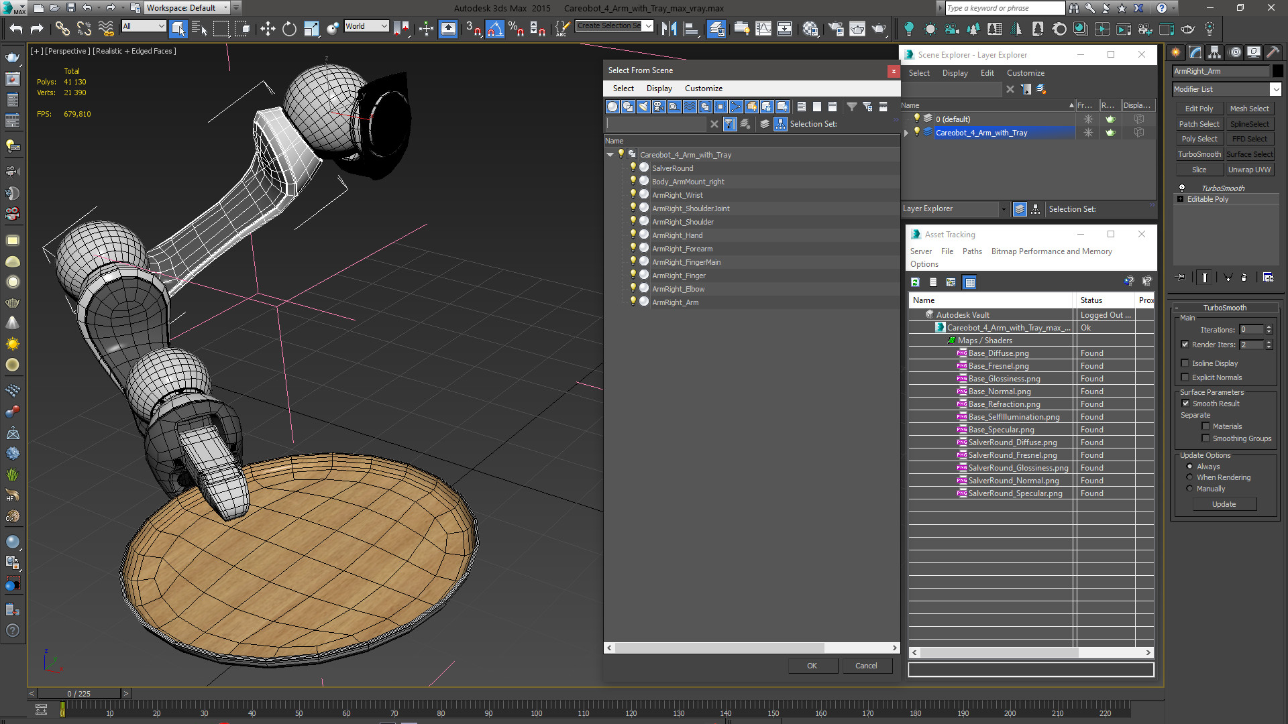Open Render Setup teapot icon

(x=836, y=28)
